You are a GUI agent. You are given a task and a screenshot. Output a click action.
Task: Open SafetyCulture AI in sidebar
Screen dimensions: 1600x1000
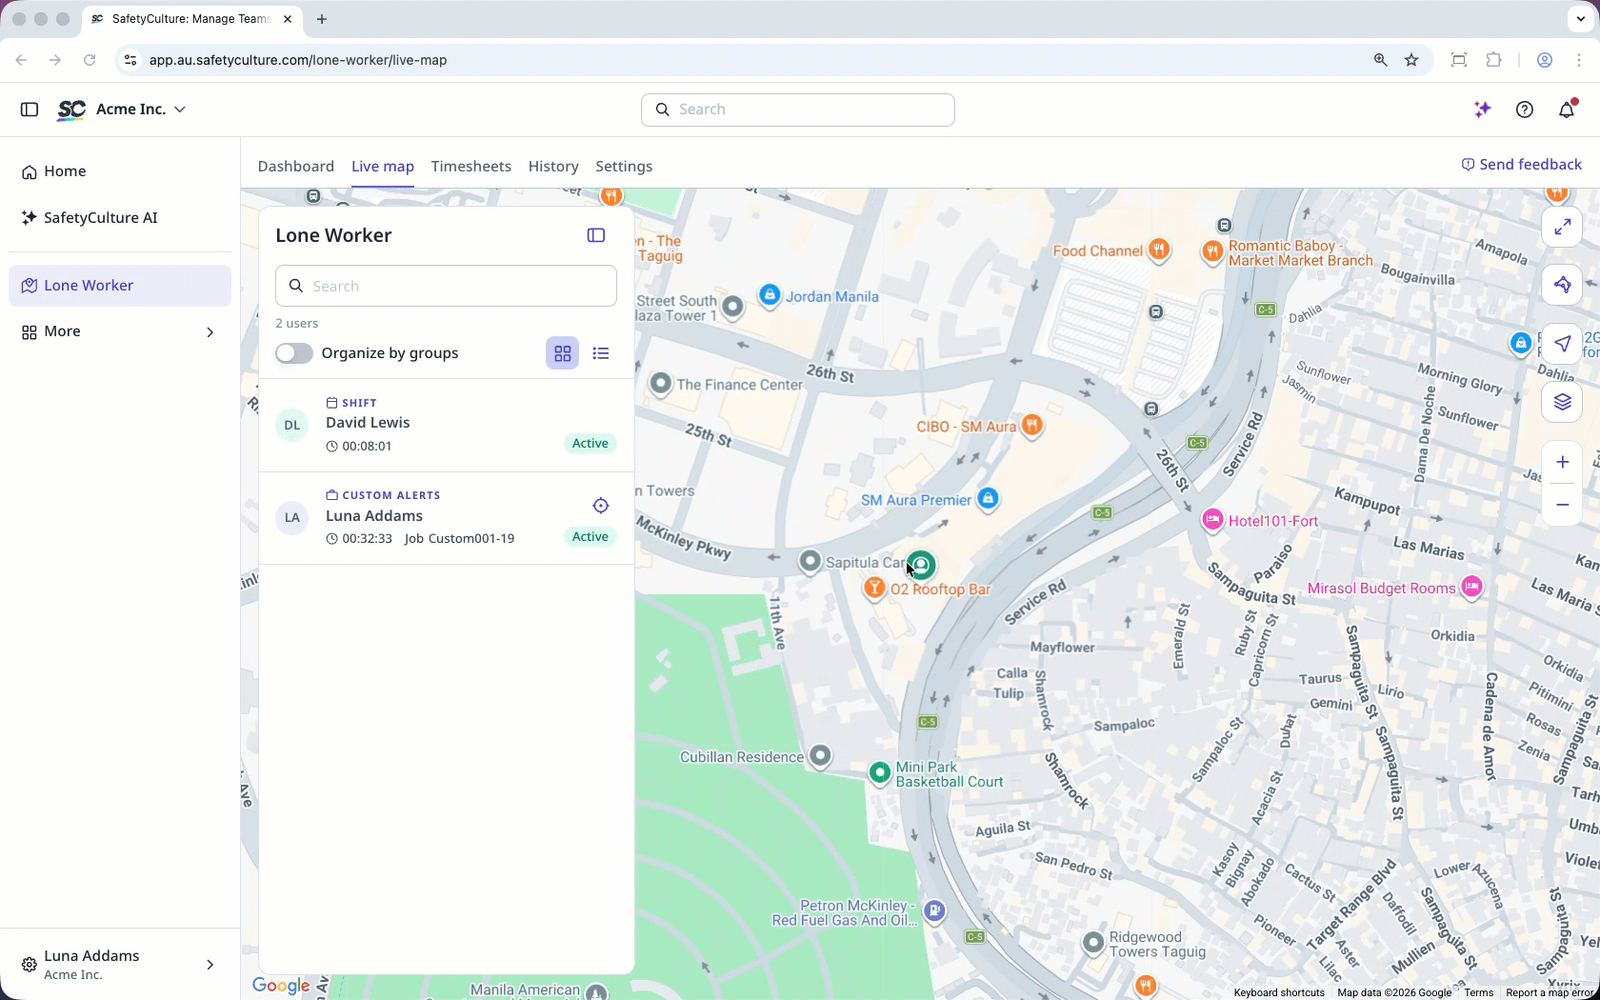(120, 218)
